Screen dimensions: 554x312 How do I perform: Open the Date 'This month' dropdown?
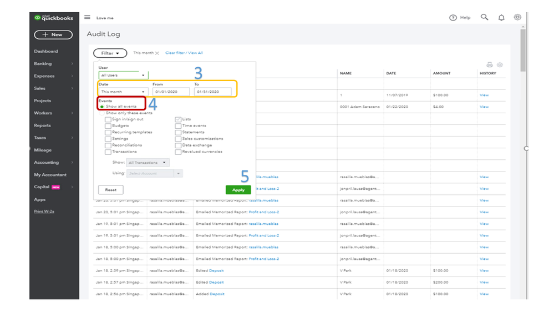(123, 92)
